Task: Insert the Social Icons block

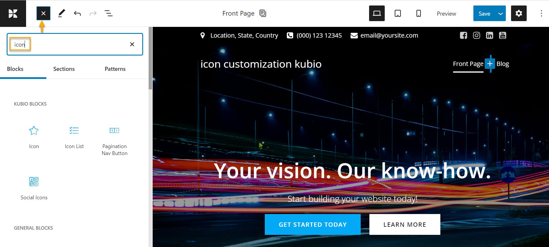Action: coord(34,188)
